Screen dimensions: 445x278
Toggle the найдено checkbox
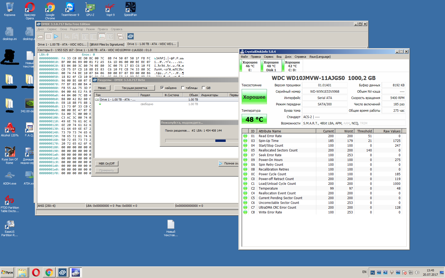[162, 88]
